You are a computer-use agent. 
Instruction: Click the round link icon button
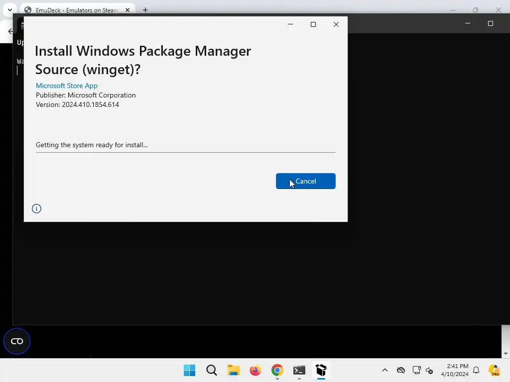click(x=17, y=341)
